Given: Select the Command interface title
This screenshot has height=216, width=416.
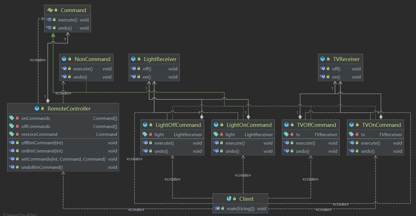Looking at the screenshot, I should [x=74, y=10].
